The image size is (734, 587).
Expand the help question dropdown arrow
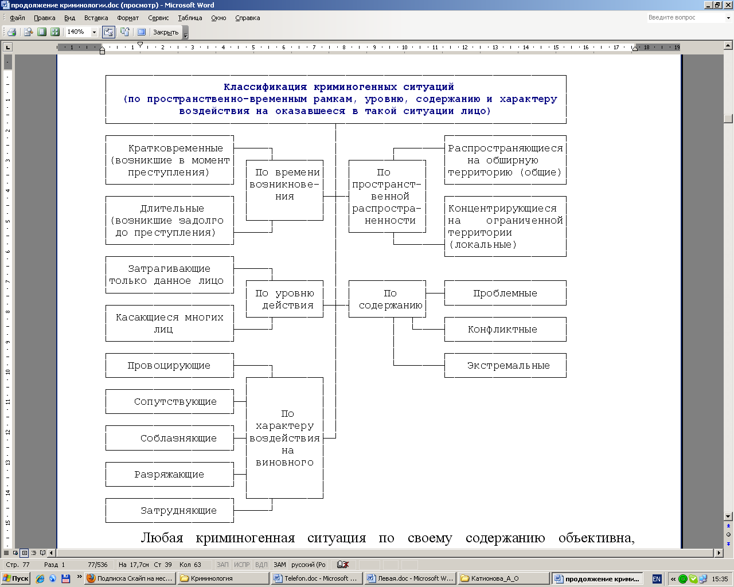728,18
